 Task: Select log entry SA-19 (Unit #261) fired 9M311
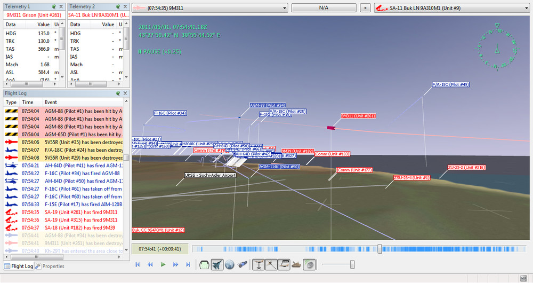click(63, 212)
